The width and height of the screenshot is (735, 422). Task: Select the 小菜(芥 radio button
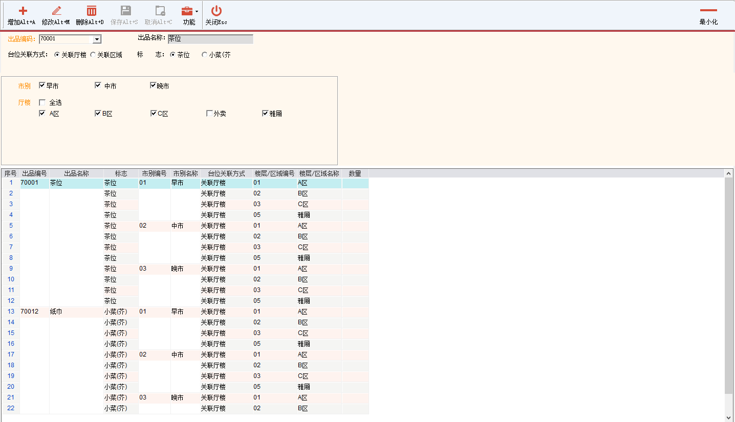point(204,55)
